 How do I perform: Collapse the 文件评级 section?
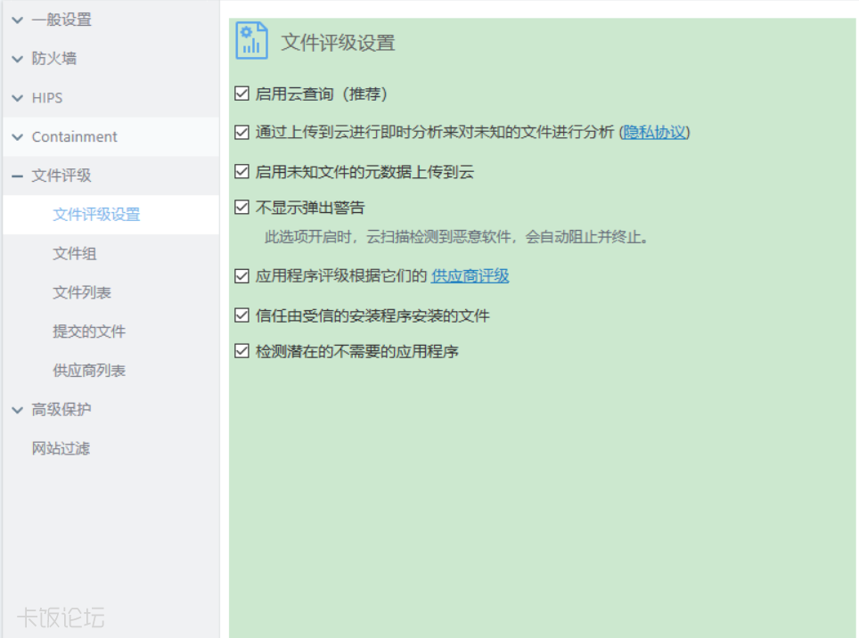[18, 176]
